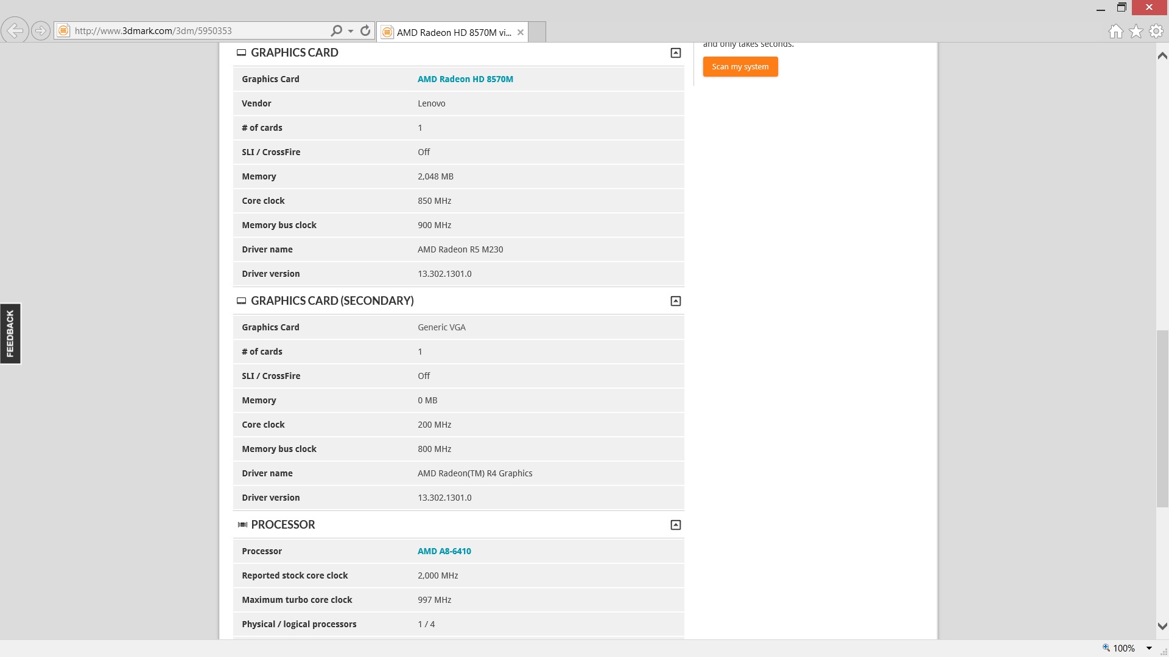
Task: Collapse the GRAPHICS CARD (SECONDARY) section
Action: [x=676, y=301]
